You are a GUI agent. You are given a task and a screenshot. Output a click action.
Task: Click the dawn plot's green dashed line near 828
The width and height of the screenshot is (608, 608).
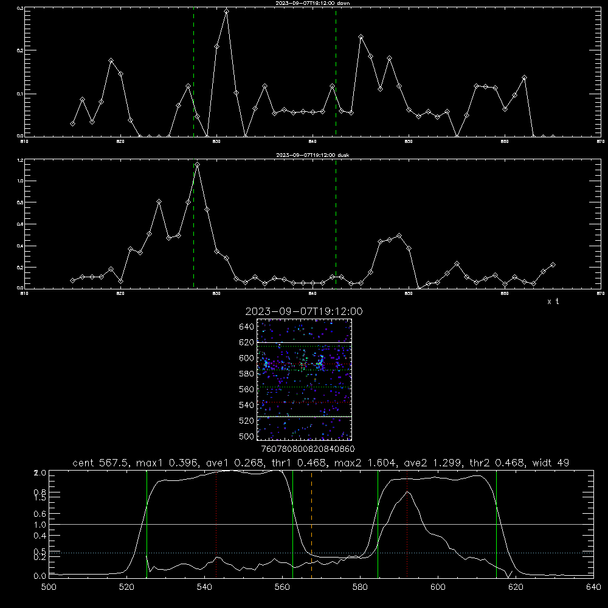(193, 72)
